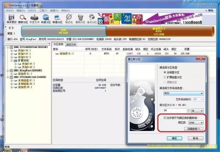Collapse the HD2:ST3160811AS tree node
The image size is (220, 152).
point(8,77)
